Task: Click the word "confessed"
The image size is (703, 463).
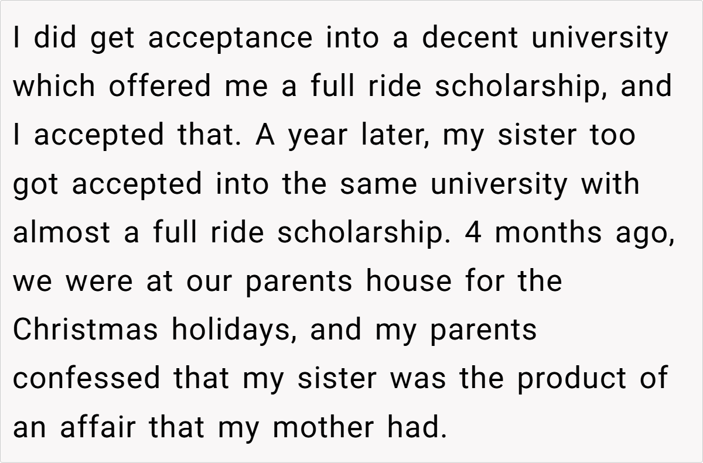Action: coord(86,378)
